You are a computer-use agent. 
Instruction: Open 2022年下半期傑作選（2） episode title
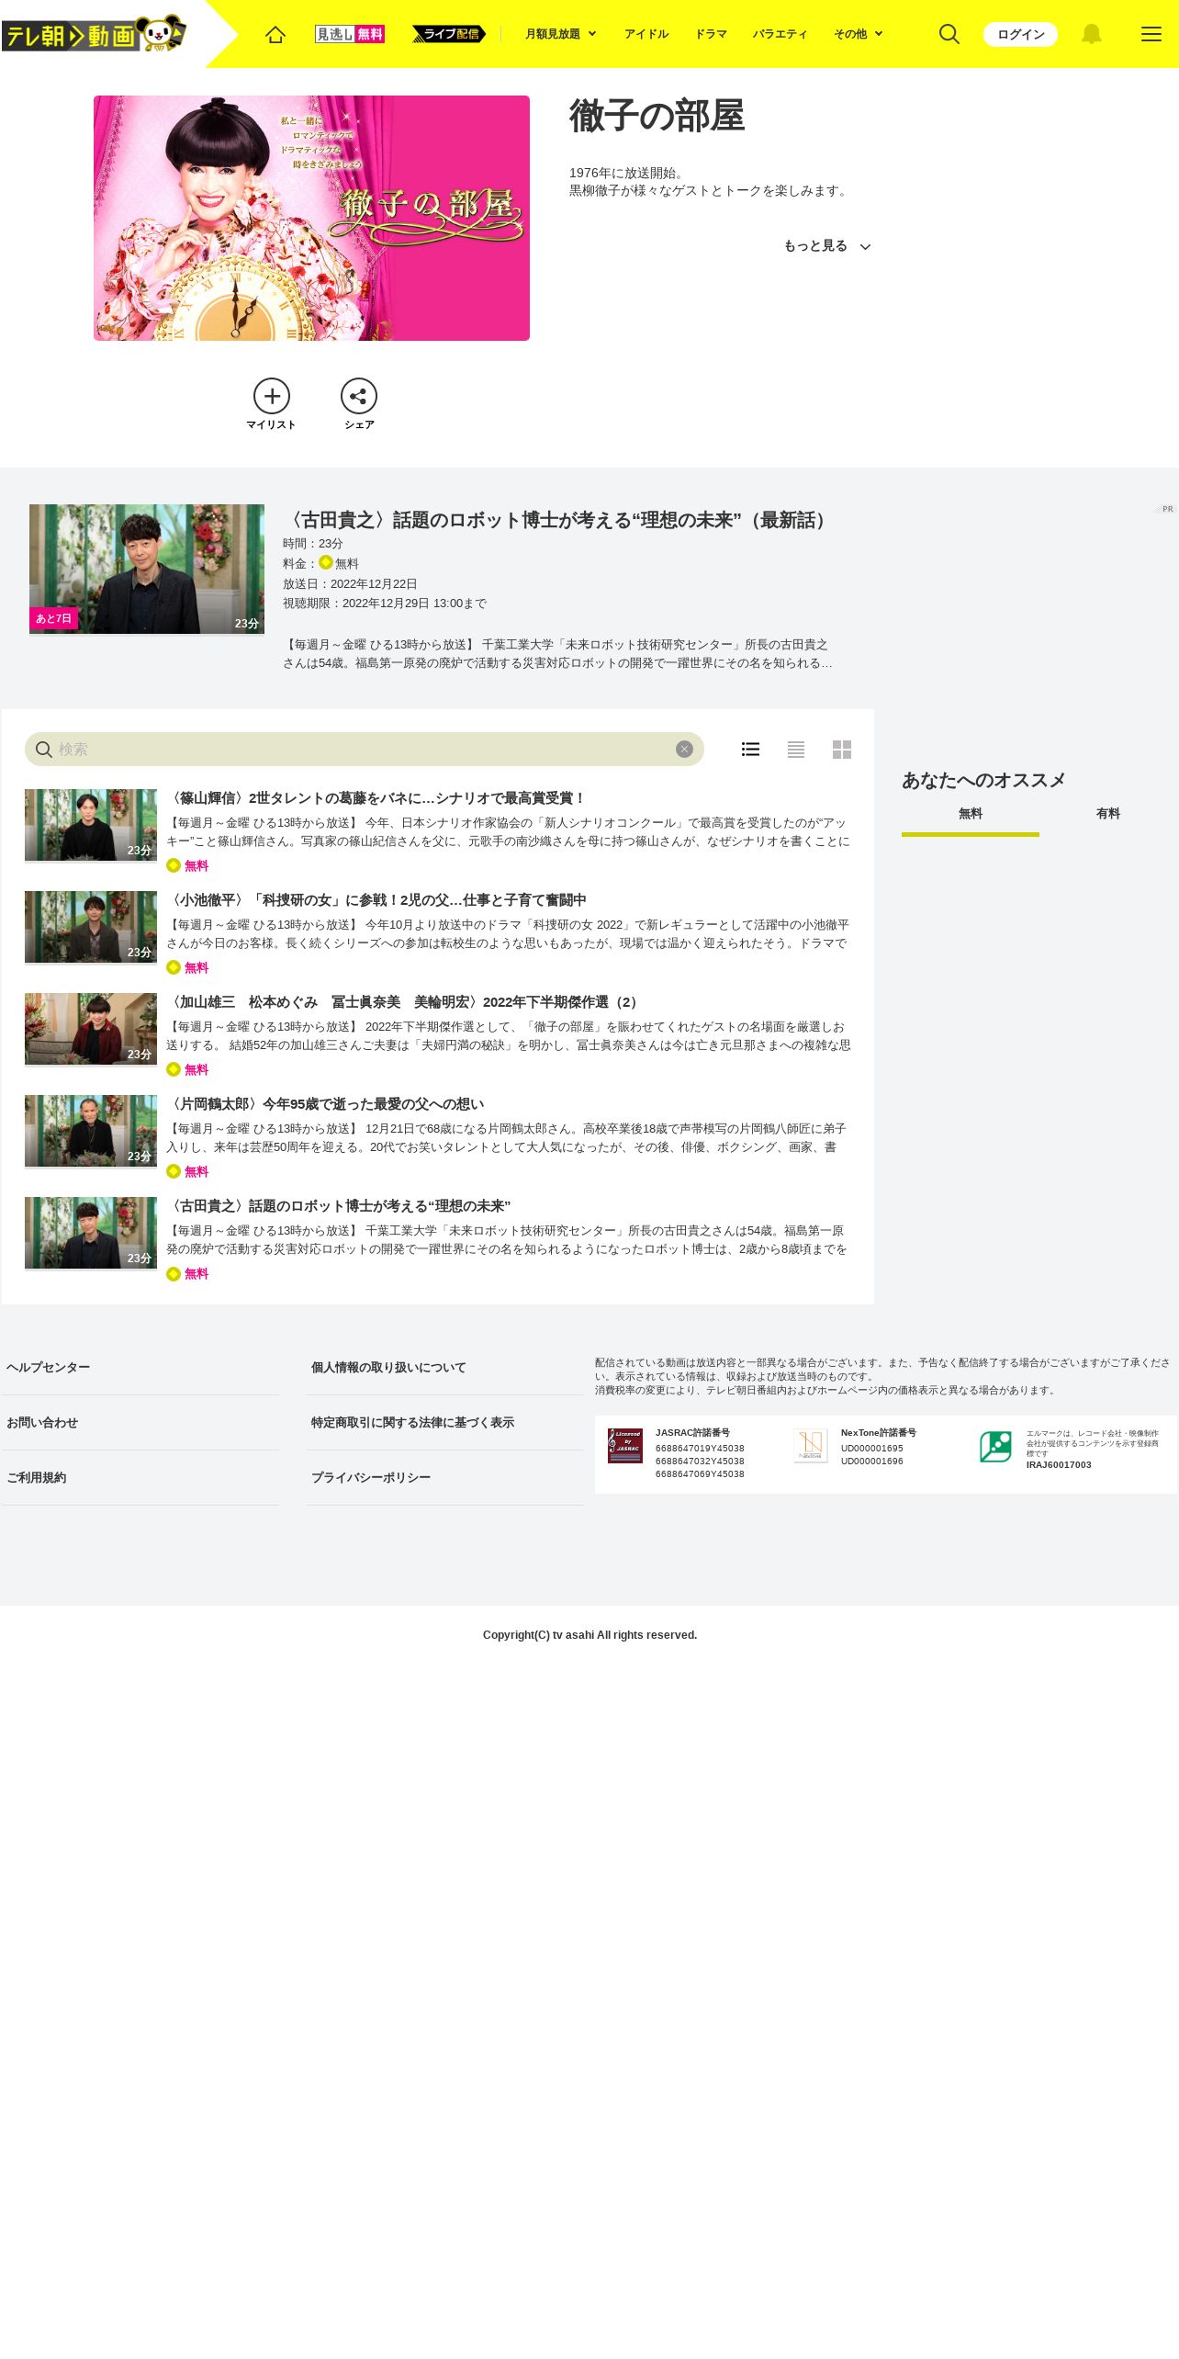coord(405,1002)
